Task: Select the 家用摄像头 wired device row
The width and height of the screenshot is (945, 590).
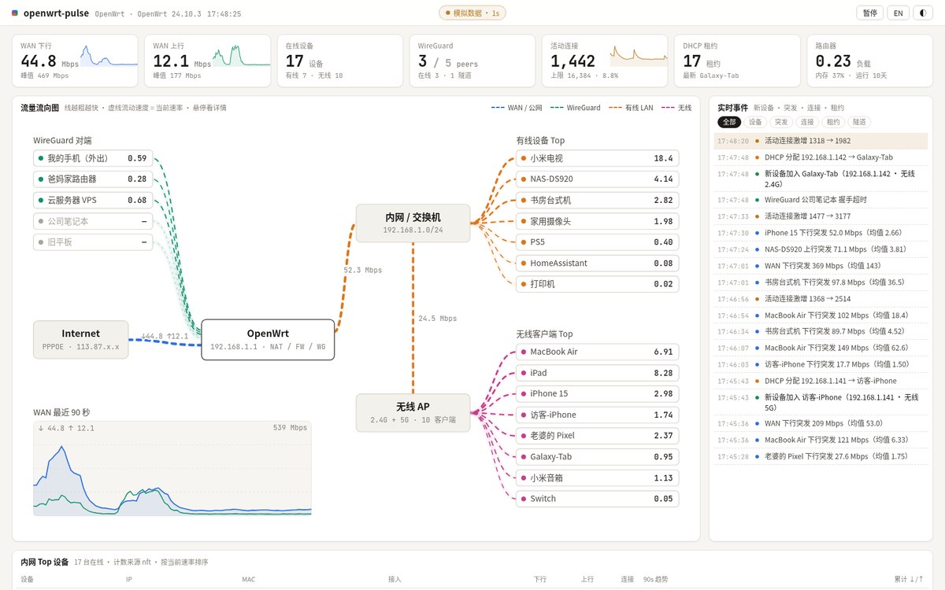Action: tap(598, 221)
